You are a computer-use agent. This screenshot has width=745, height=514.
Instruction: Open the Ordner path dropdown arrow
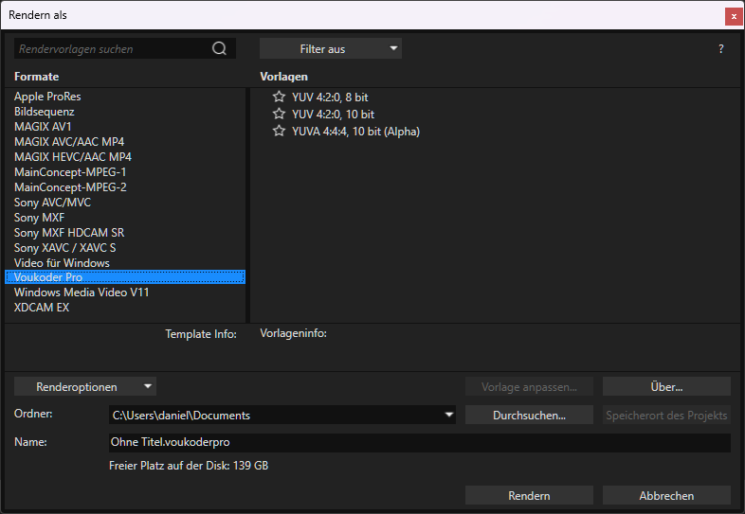click(x=448, y=415)
